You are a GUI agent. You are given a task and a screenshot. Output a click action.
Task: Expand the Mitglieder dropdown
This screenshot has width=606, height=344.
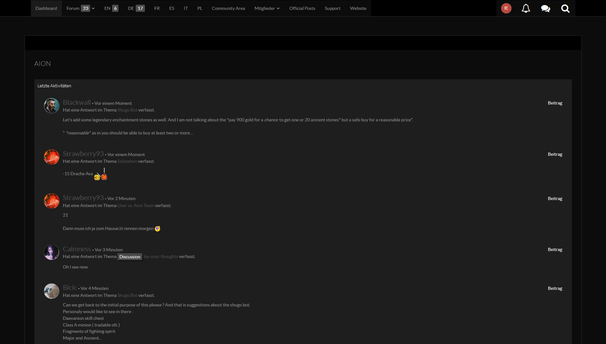267,8
